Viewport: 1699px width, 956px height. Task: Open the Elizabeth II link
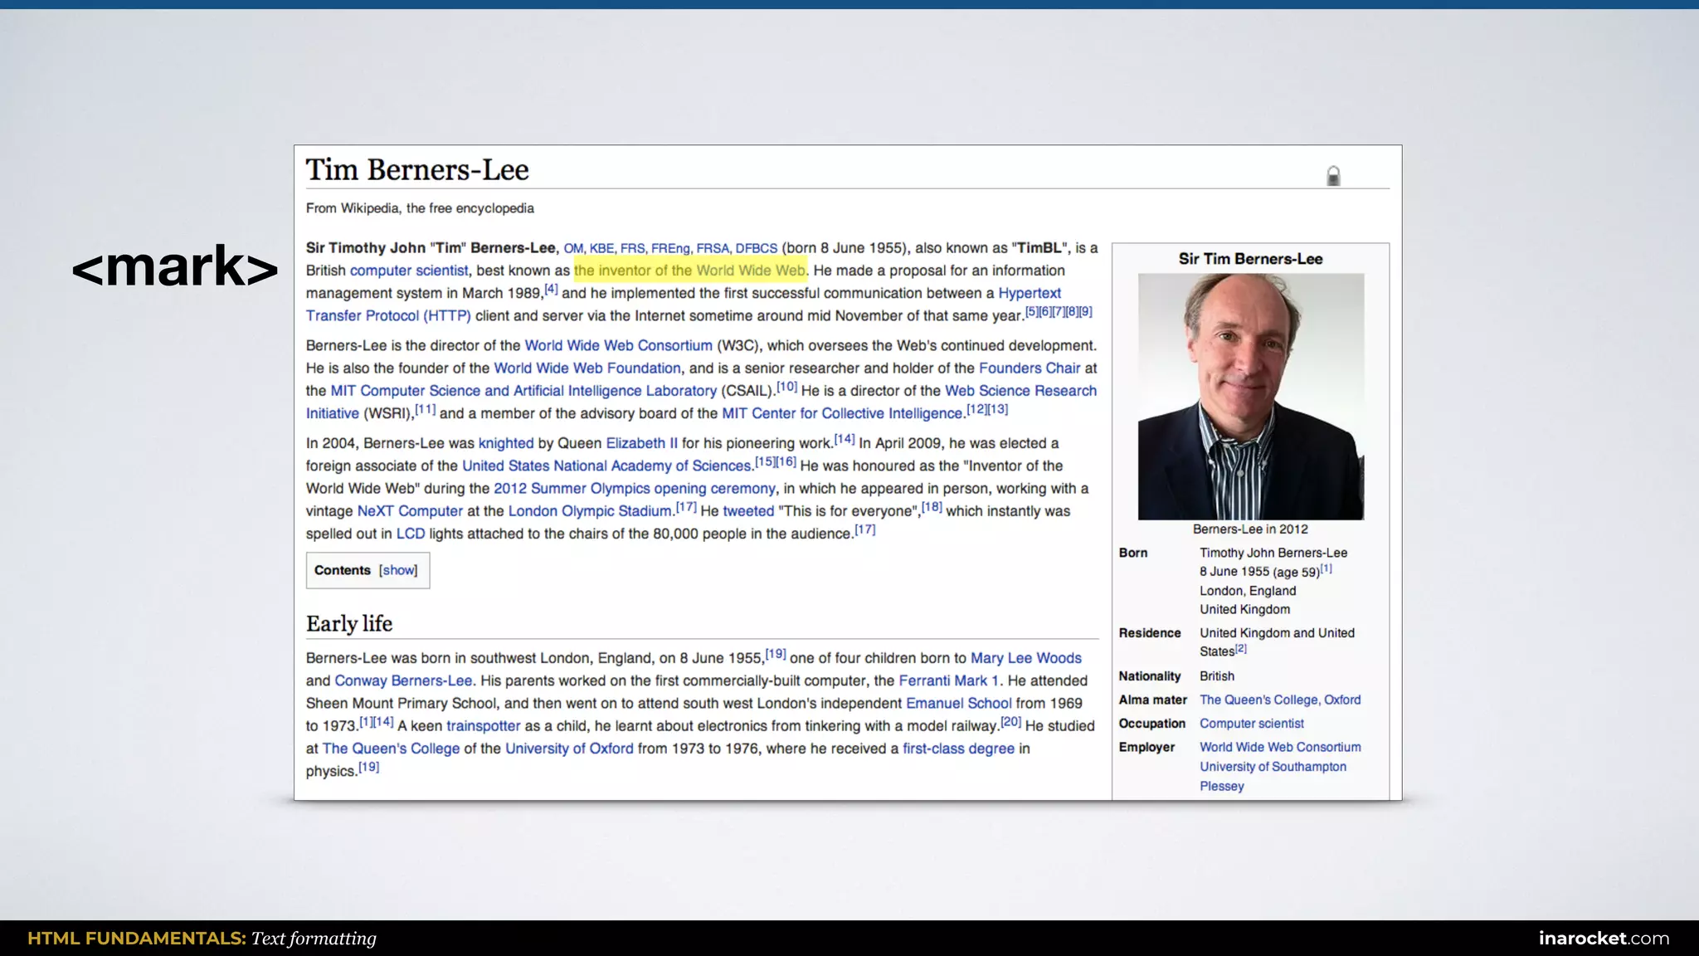click(641, 443)
